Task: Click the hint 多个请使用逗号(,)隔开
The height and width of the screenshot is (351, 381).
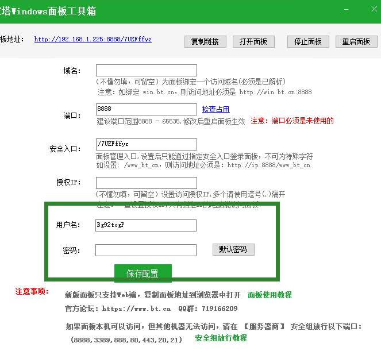Action: click(x=249, y=194)
